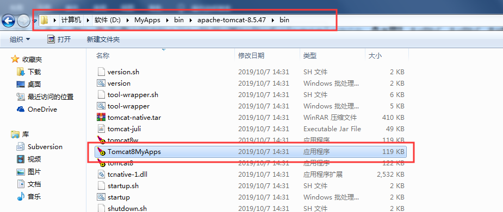Click the version batch file icon
Image resolution: width=503 pixels, height=212 pixels.
pos(101,83)
